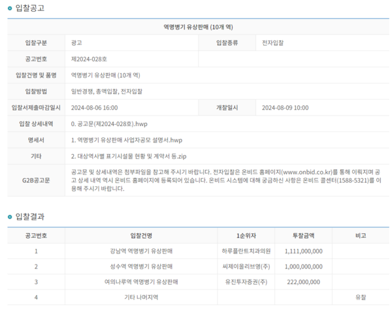Select the opening time 2024-08-09 10:00
The image size is (392, 309).
(x=286, y=108)
